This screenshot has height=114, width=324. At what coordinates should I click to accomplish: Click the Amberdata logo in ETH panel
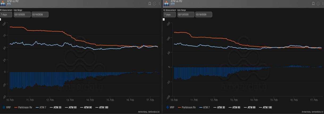tap(167, 3)
